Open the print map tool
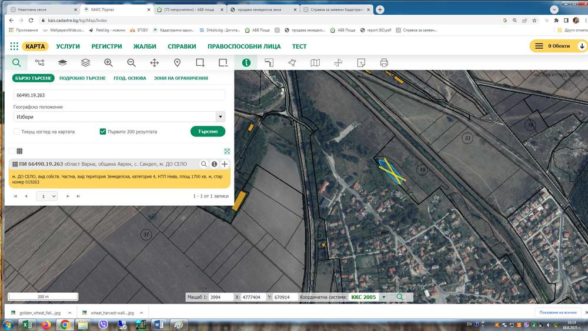 tap(384, 62)
